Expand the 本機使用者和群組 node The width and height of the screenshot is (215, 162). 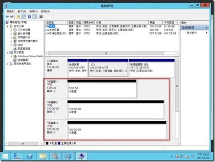(x=11, y=41)
